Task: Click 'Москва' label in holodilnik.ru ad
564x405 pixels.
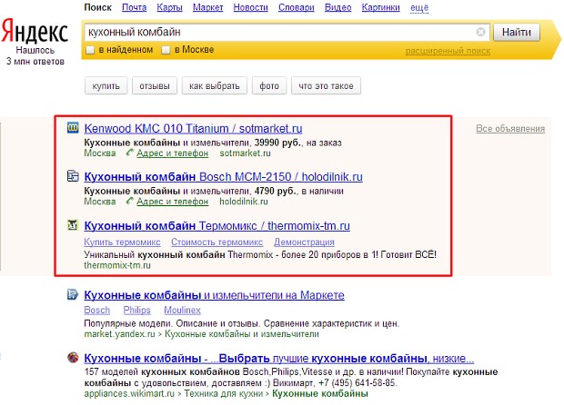Action: click(100, 202)
